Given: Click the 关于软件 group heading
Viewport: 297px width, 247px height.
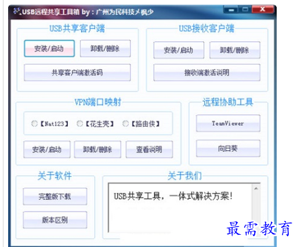Looking at the screenshot, I should point(55,176).
